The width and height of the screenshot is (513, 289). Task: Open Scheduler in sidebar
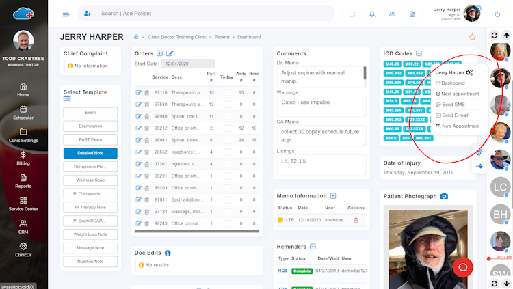(23, 113)
